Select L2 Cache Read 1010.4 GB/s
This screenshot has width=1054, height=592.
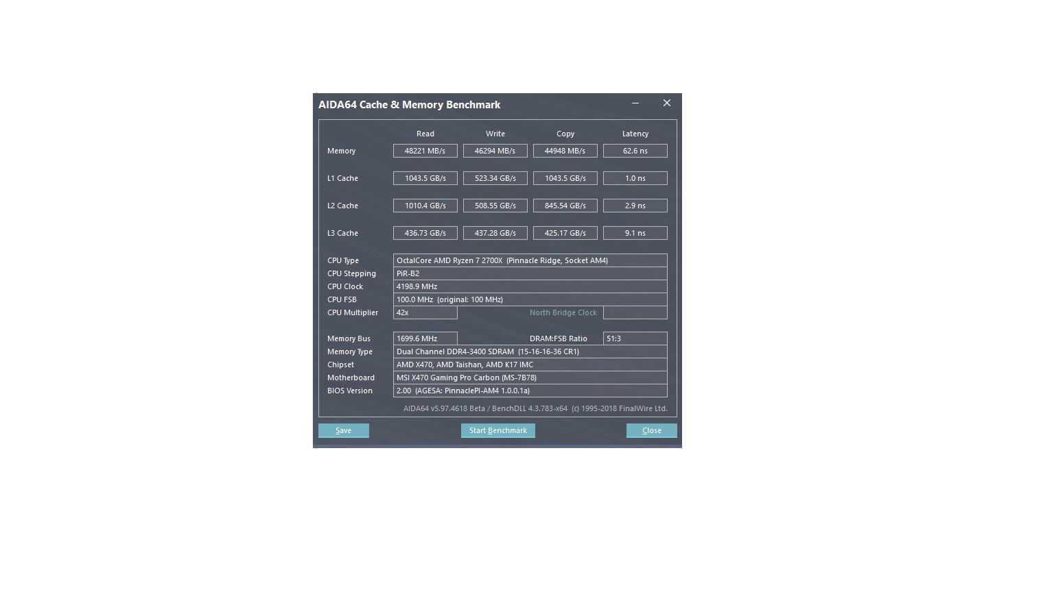click(425, 206)
